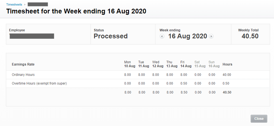Click the redacted breadcrumb name

coord(38,4)
